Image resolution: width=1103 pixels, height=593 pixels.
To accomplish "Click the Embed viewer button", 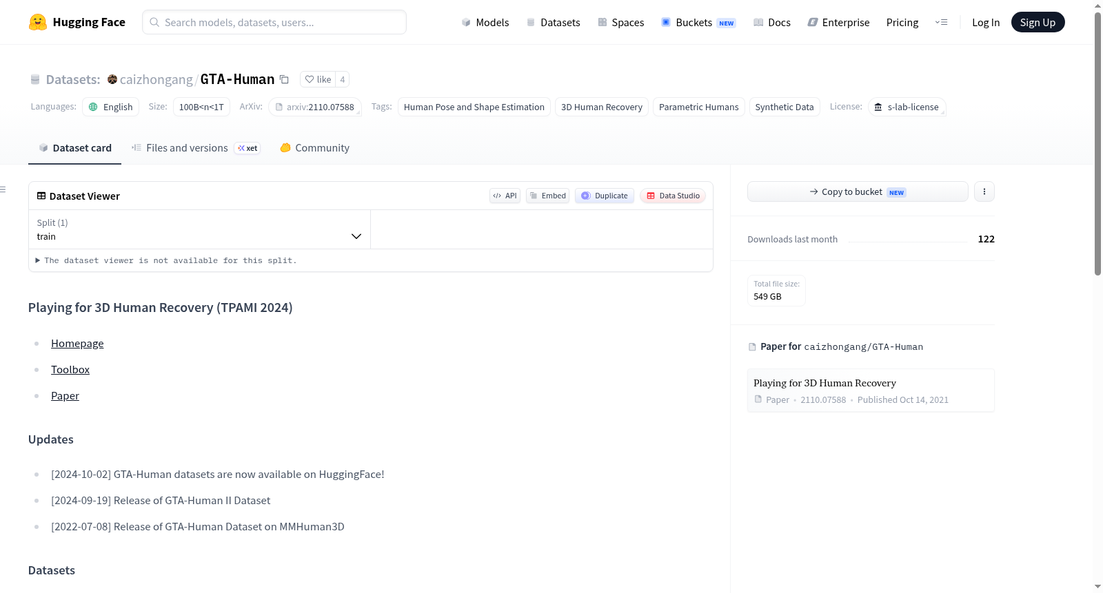I will (x=548, y=196).
